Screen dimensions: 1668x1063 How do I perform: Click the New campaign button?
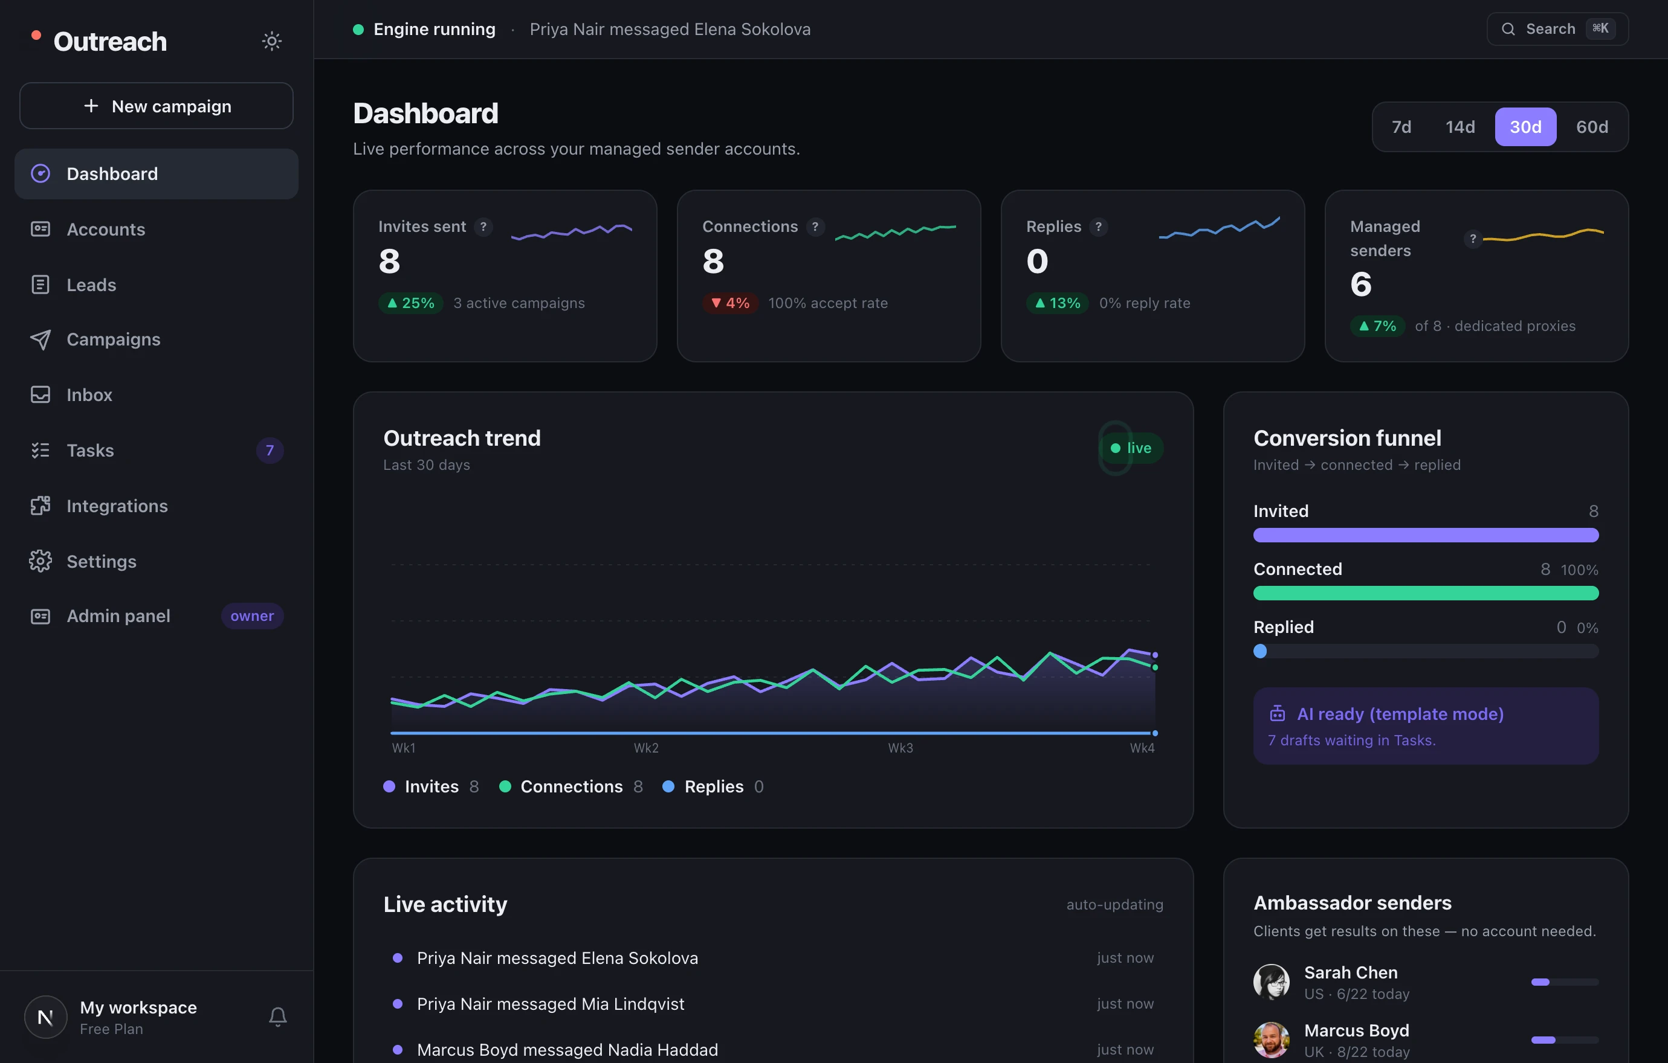coord(157,106)
